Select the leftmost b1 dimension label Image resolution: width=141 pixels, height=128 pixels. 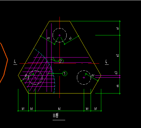click(23, 108)
